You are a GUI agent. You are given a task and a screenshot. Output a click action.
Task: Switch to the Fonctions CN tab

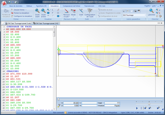click(41, 6)
